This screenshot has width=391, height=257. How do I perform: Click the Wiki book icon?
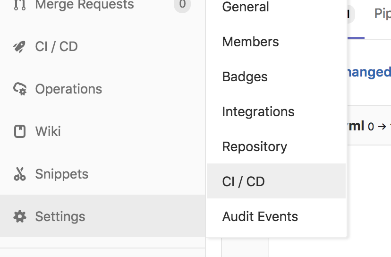pyautogui.click(x=20, y=131)
